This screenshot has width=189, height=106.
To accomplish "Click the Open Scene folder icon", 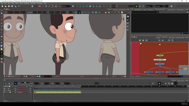I will [x=6, y=6].
